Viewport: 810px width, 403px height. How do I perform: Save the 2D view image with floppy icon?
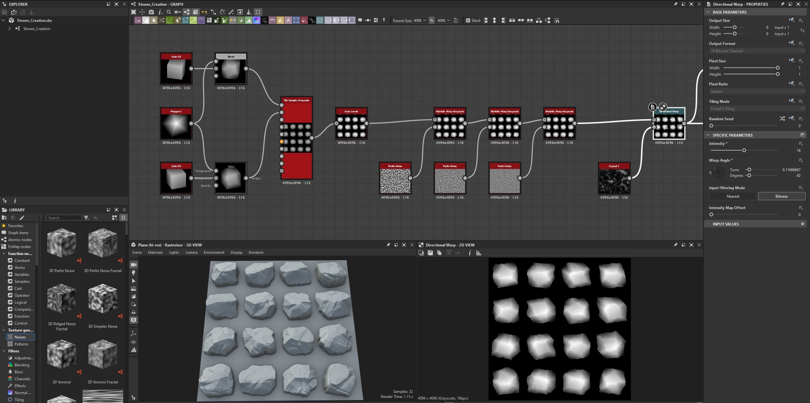430,253
